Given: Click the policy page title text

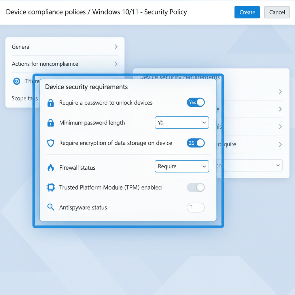Looking at the screenshot, I should [96, 12].
